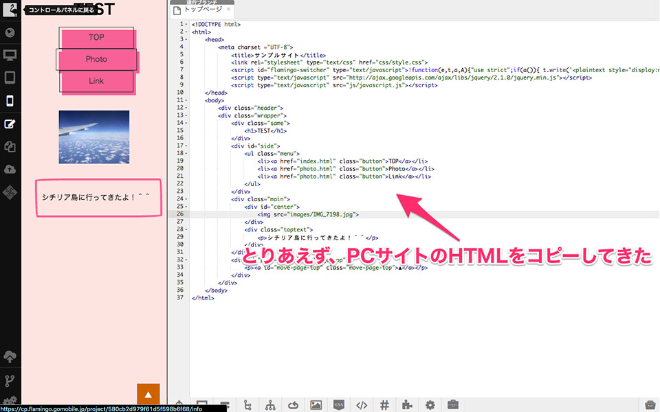Click the briefcase icon in bottom toolbar
The image size is (660, 412).
coord(453,405)
